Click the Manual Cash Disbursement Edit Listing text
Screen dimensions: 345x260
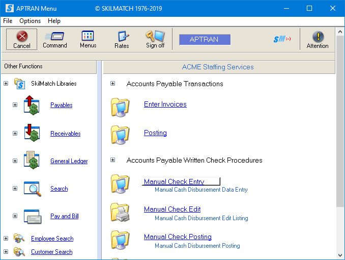click(x=202, y=218)
